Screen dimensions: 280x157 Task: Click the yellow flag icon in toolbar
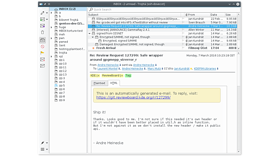point(42,53)
